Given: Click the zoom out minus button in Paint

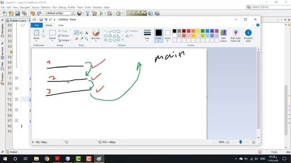Looking at the screenshot, I should (228, 142).
